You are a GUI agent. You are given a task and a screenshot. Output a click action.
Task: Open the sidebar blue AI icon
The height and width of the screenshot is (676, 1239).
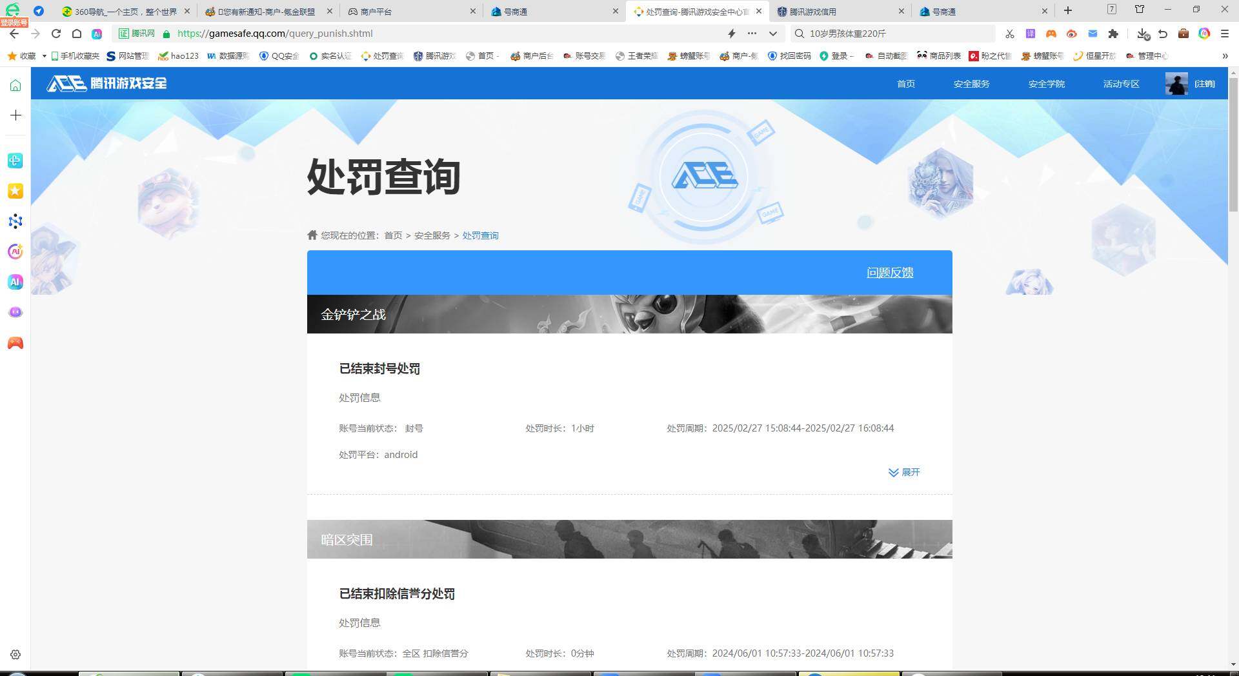(x=15, y=282)
